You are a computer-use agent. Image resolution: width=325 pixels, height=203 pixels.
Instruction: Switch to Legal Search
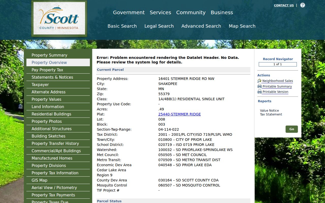[159, 26]
